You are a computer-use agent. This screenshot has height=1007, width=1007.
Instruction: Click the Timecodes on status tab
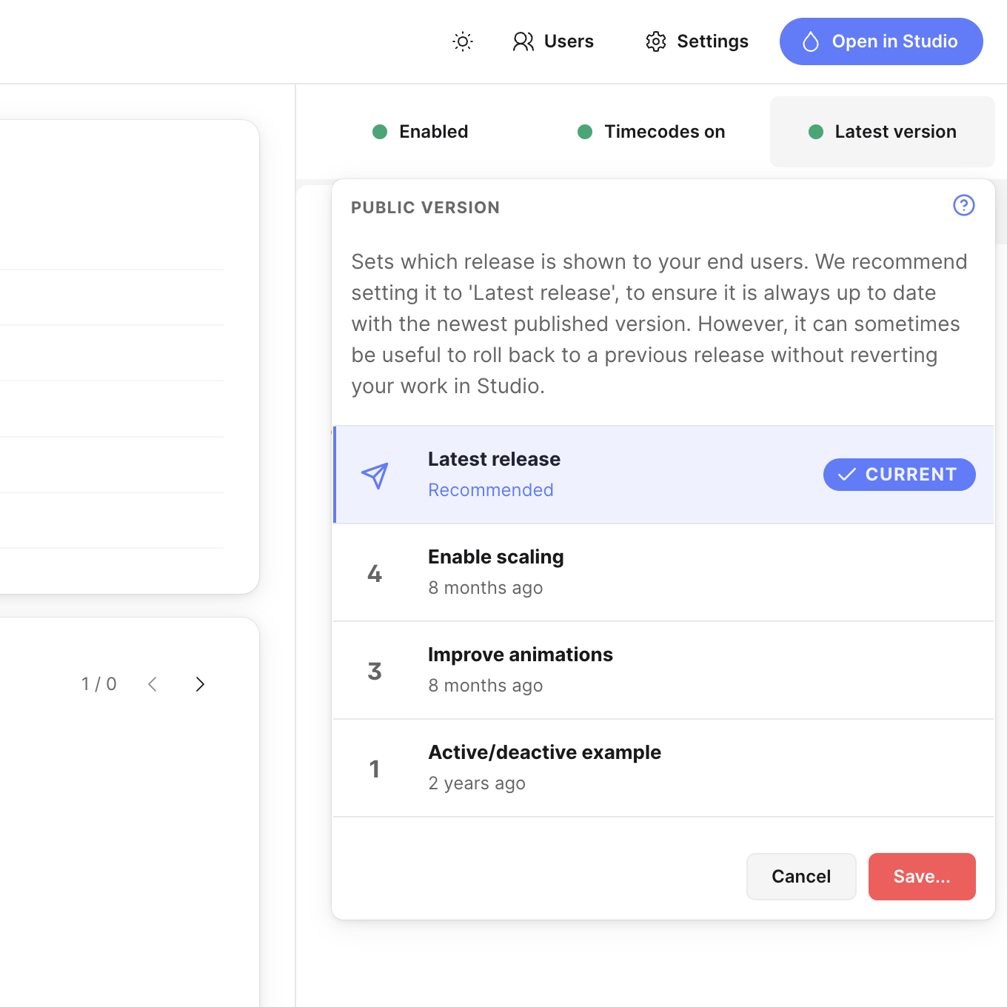(651, 132)
